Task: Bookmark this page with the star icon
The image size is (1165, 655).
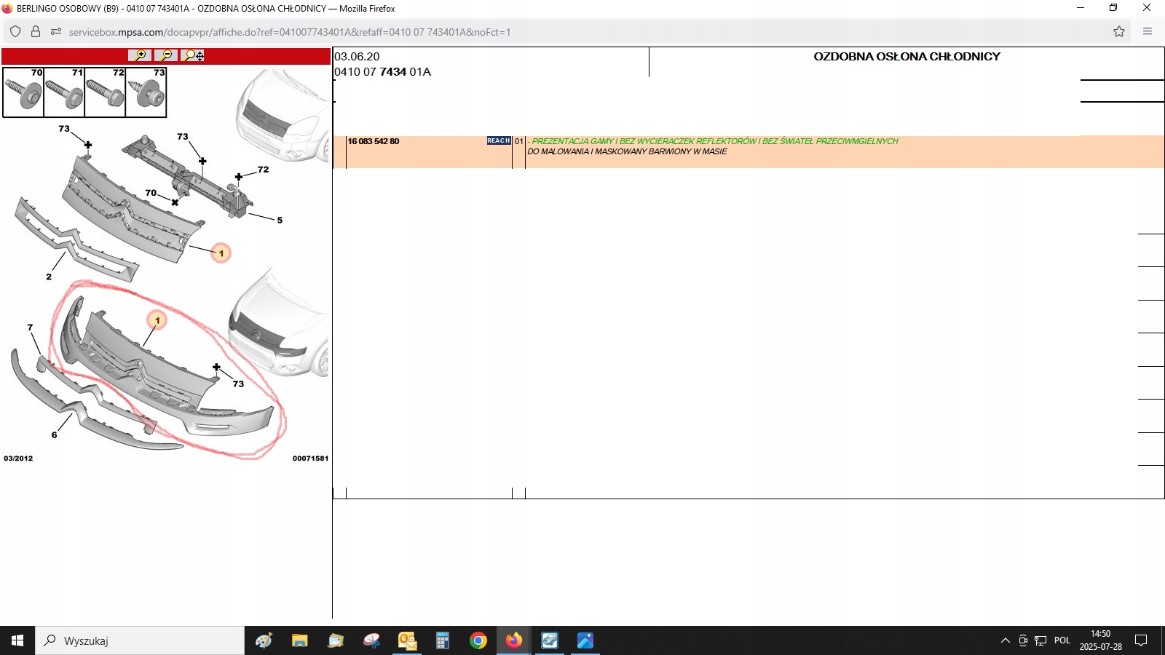Action: pos(1119,31)
